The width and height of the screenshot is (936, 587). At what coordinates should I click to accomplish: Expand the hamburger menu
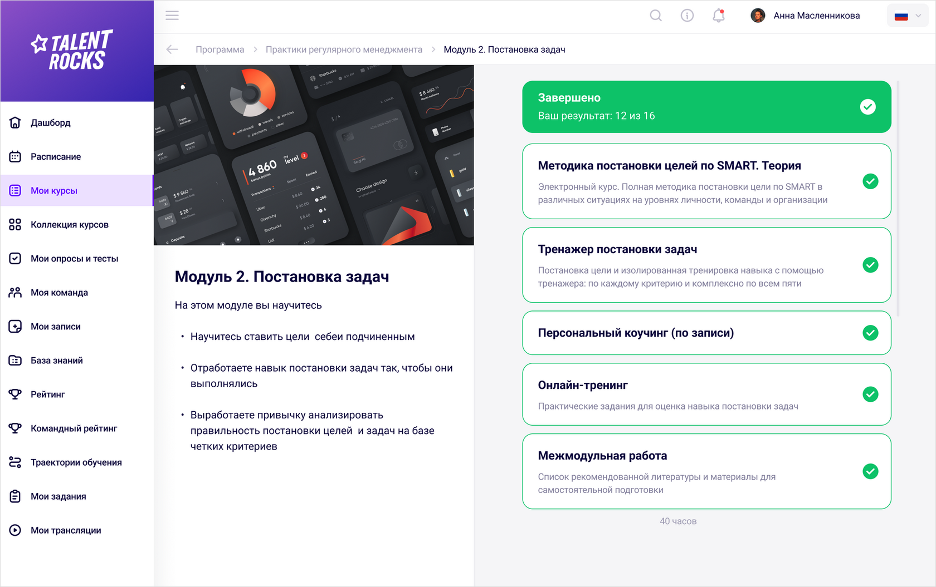(x=172, y=15)
